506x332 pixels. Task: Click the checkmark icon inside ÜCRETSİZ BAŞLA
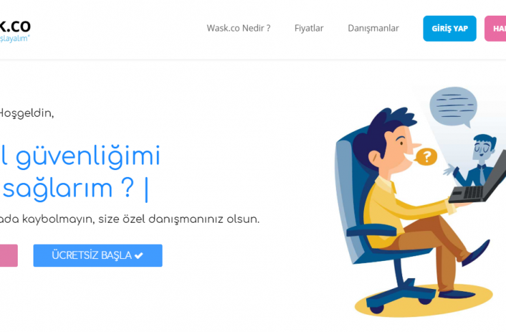[139, 255]
